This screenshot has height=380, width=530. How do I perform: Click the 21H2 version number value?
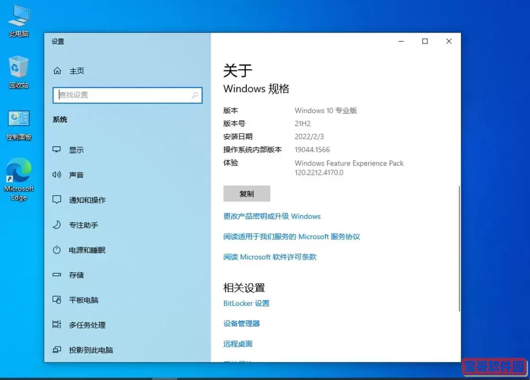303,123
